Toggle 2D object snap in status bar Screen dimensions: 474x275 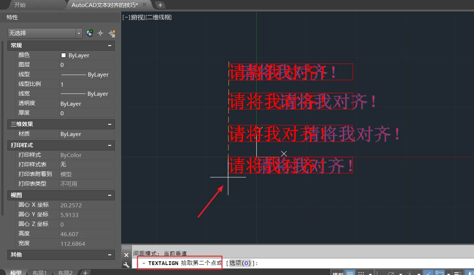440,273
